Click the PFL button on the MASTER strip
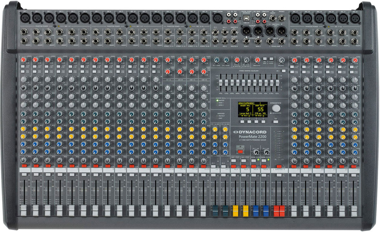This screenshot has height=232, width=380. (x=279, y=175)
